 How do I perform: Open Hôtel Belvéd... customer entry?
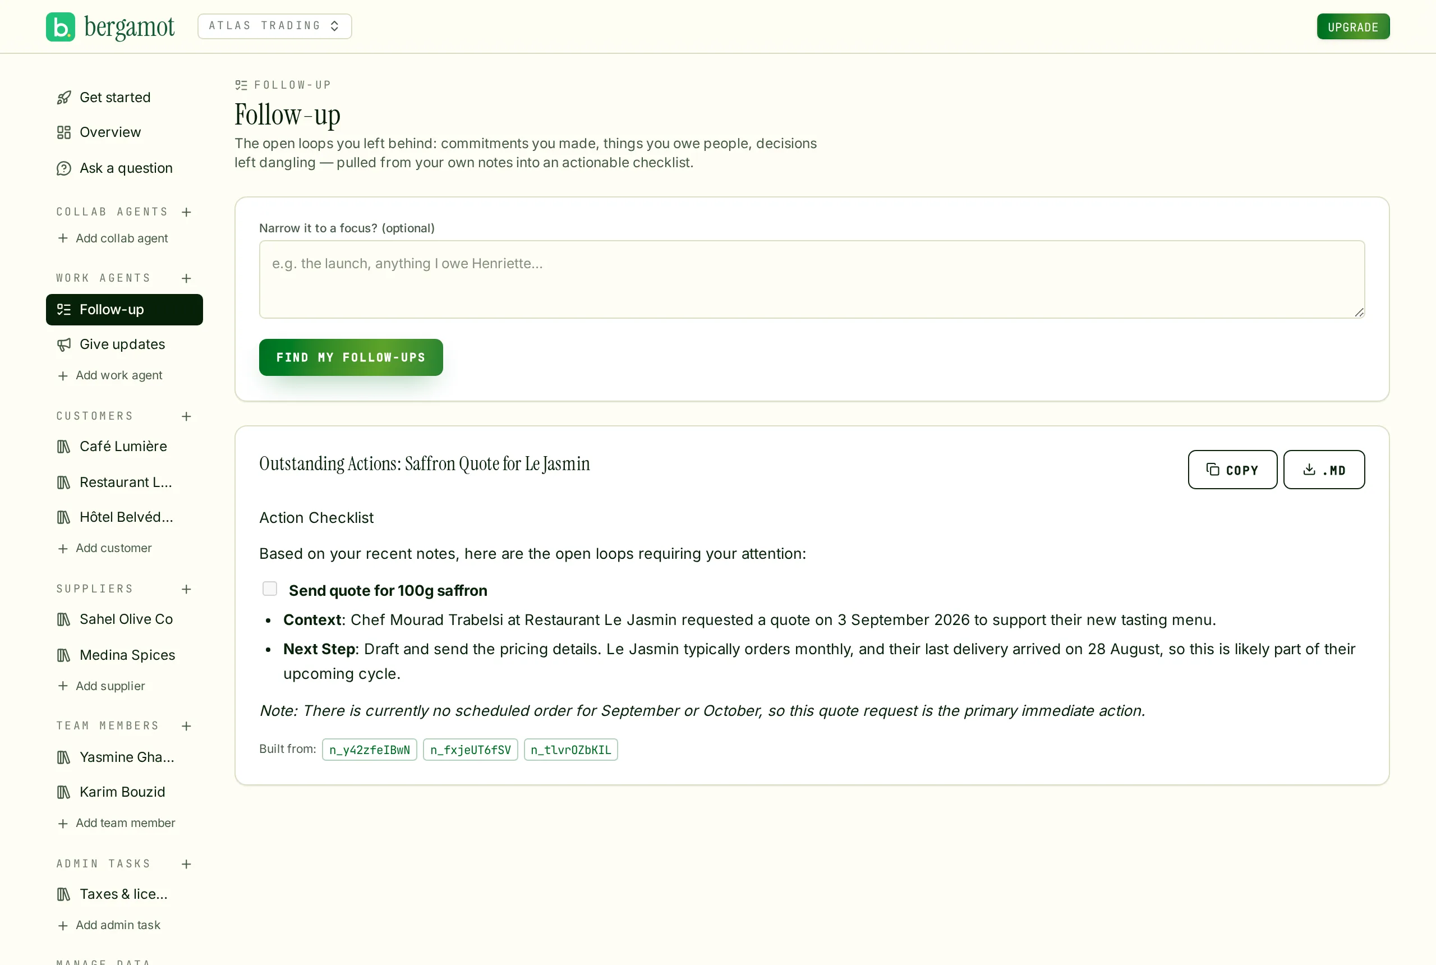point(125,517)
